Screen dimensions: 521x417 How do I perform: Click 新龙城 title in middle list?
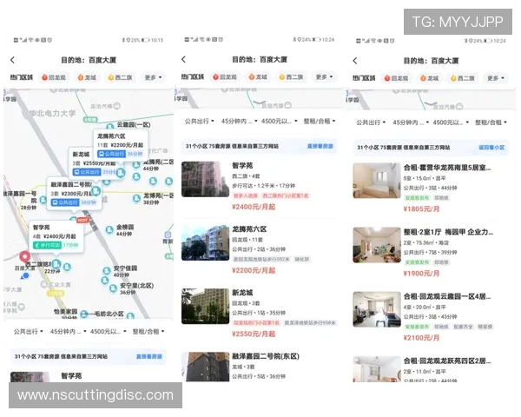click(x=242, y=293)
